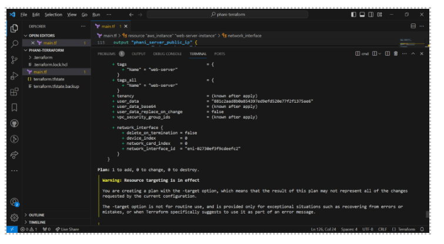
Task: Kill terminal with the trash icon
Action: point(395,54)
